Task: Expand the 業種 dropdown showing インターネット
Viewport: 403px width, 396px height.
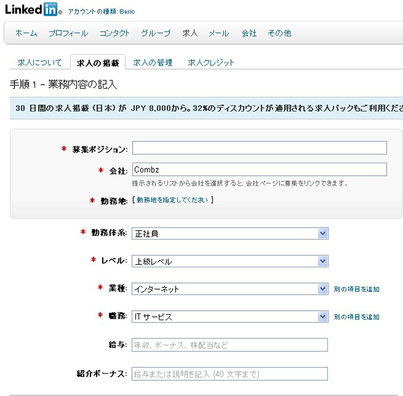Action: (x=230, y=288)
